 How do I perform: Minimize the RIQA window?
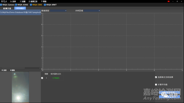coord(173,1)
